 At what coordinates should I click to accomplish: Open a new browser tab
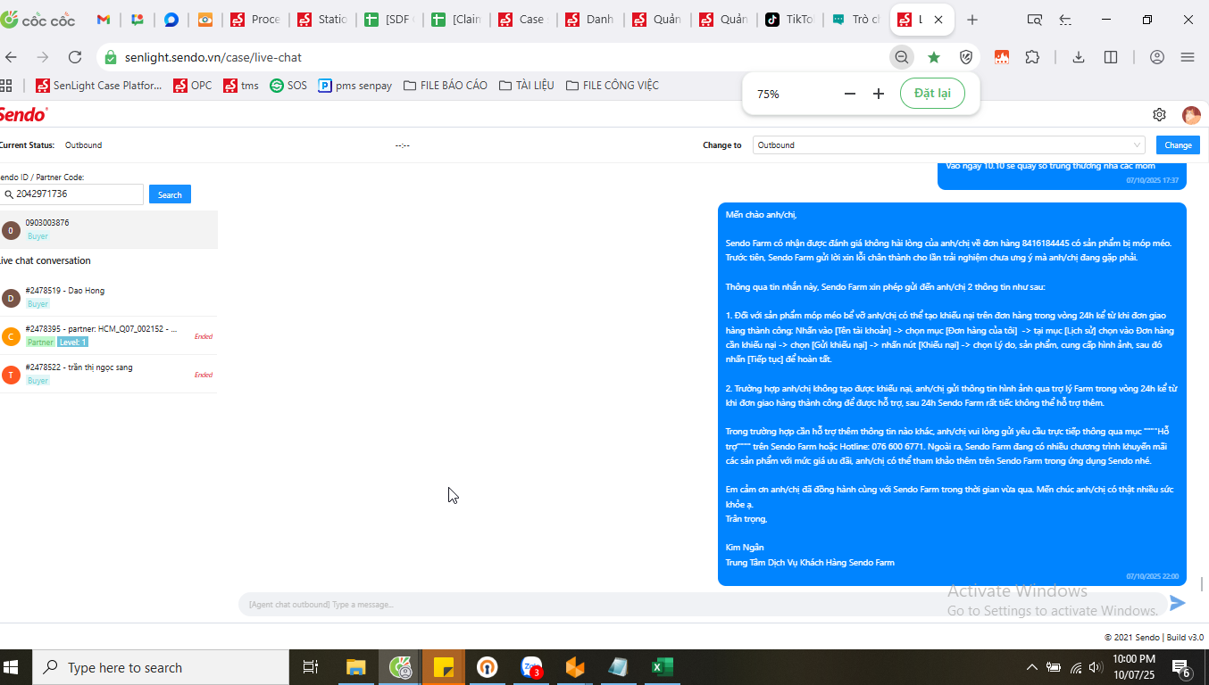coord(972,20)
